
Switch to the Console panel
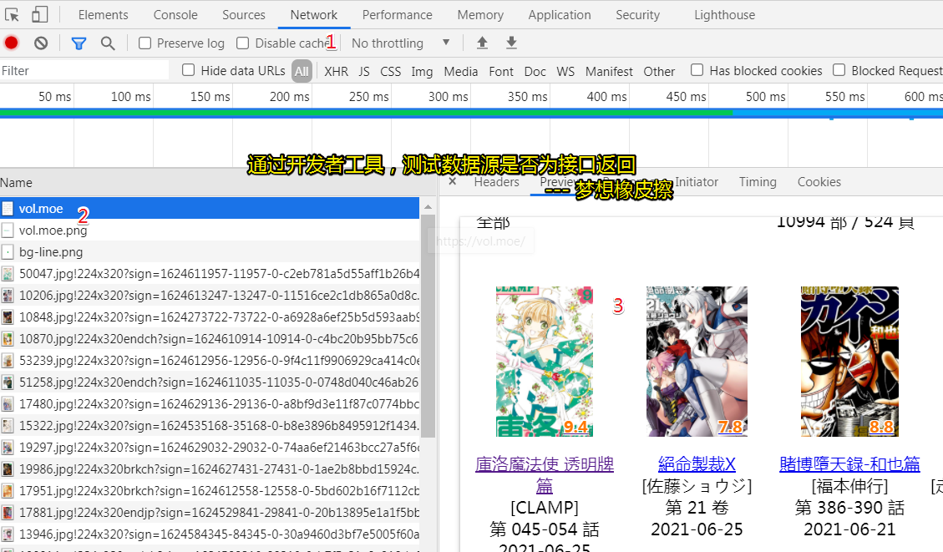(x=175, y=15)
